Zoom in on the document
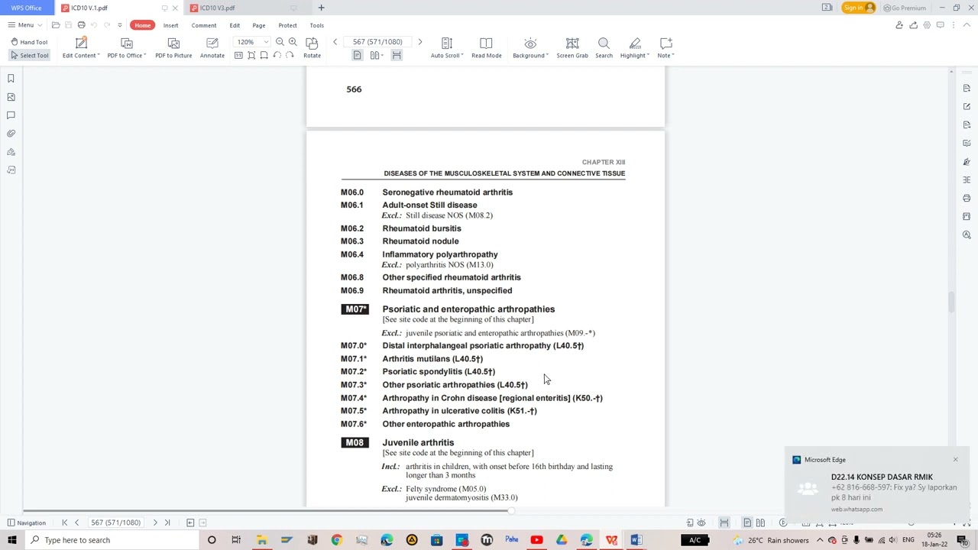This screenshot has width=978, height=550. pos(293,42)
